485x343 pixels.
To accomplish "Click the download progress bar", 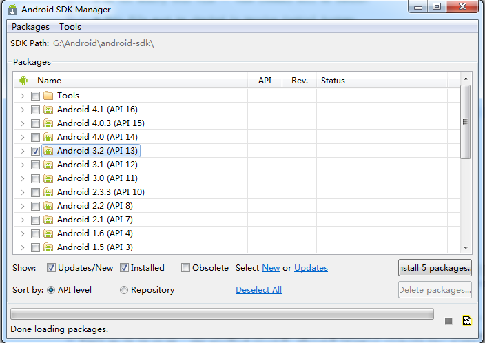I will (222, 314).
